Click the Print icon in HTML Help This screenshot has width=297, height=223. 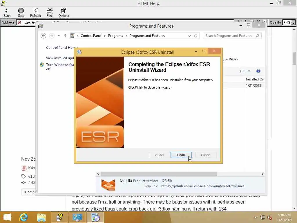50,12
